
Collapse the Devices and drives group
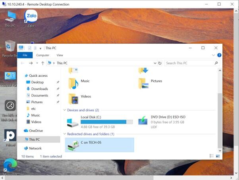(x=64, y=110)
